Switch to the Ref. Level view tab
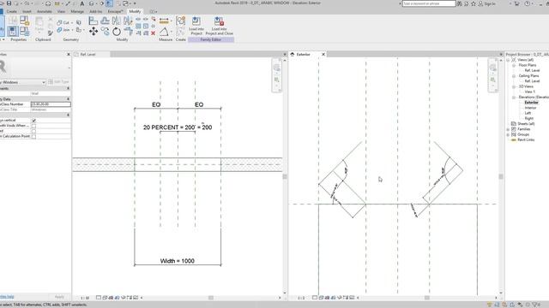This screenshot has height=308, width=549. tap(88, 55)
